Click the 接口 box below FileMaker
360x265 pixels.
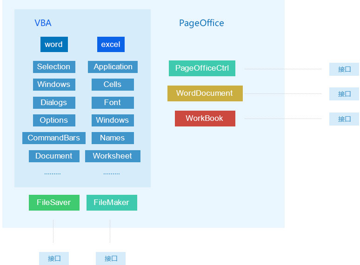point(111,258)
